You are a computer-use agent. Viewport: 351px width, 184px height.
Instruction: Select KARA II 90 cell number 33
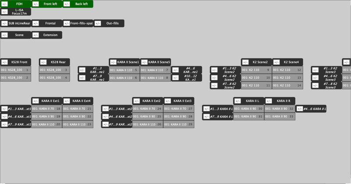[280, 117]
